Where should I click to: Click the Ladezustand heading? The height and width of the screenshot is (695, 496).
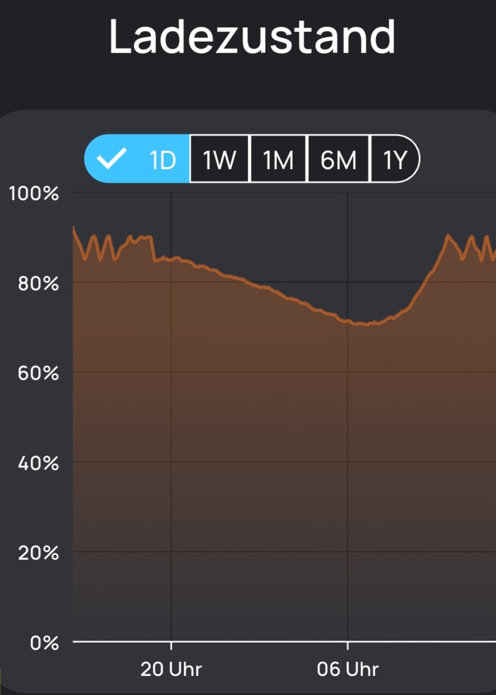pos(252,36)
